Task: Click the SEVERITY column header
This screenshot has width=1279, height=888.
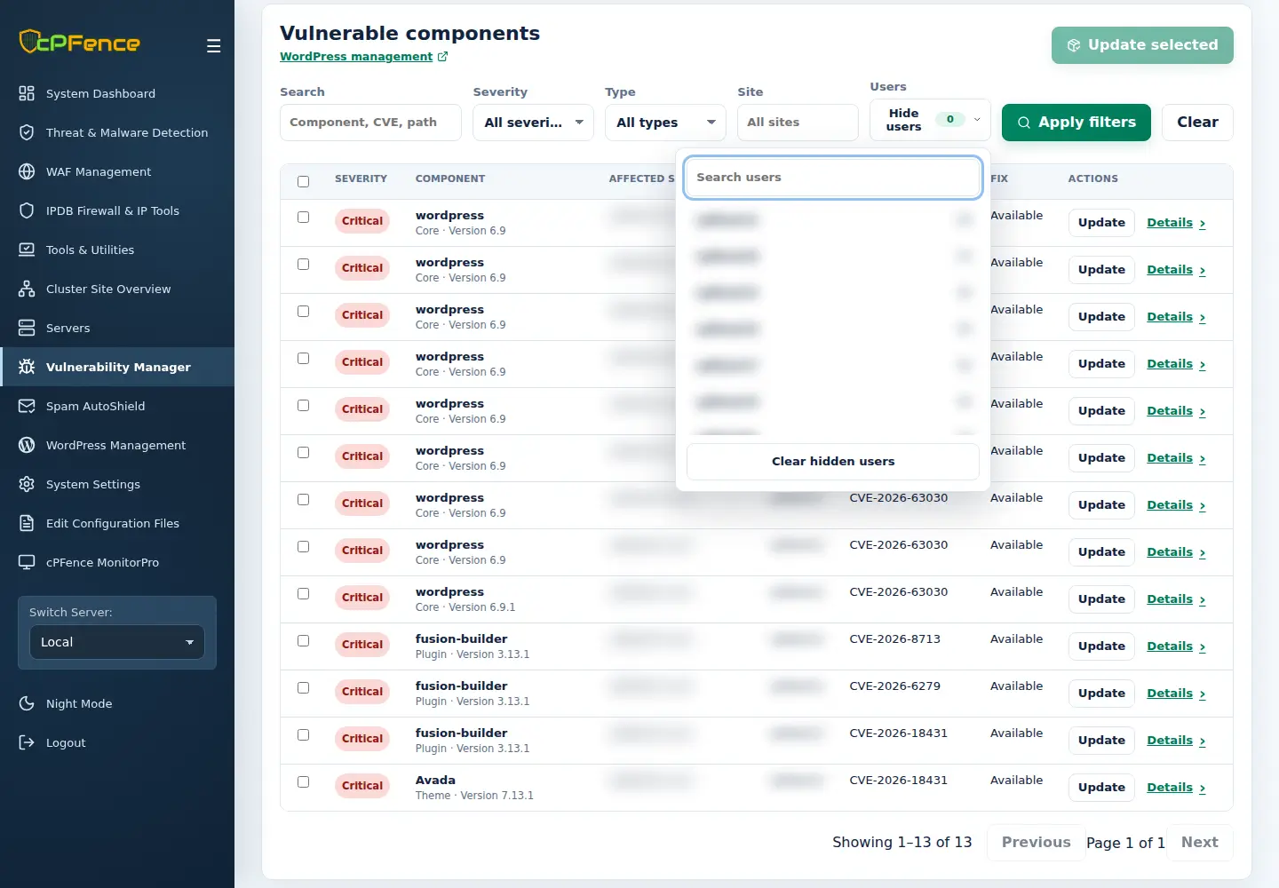Action: click(361, 179)
